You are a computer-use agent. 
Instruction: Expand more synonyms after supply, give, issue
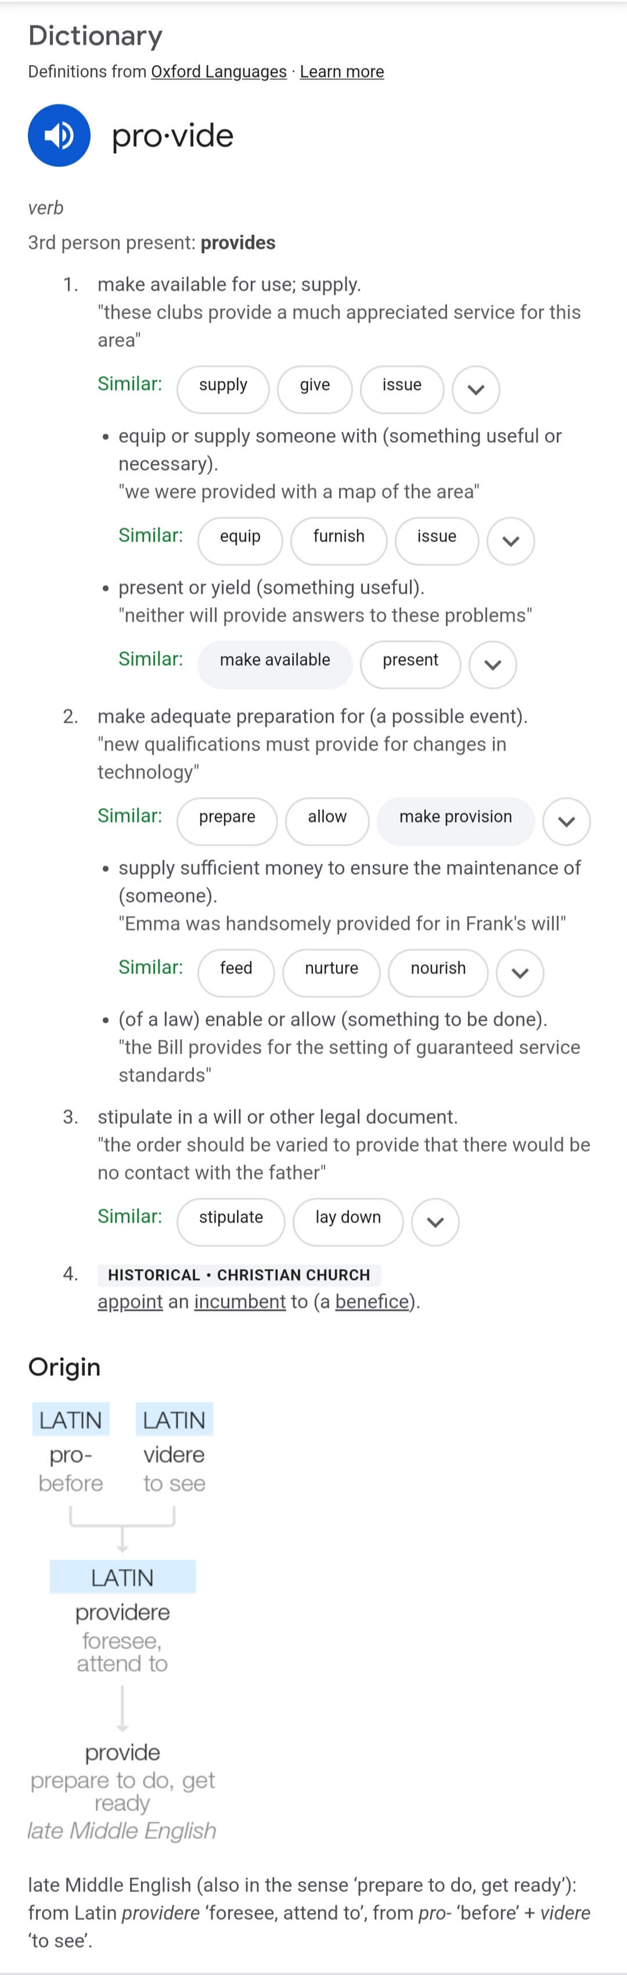[475, 390]
